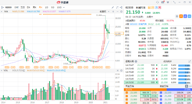Click the 窝 warrant tag icon
Screen dimensions: 192x104
coord(160,8)
